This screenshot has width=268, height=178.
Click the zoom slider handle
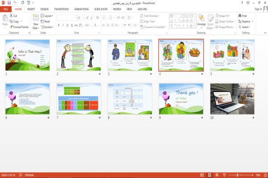(238, 175)
